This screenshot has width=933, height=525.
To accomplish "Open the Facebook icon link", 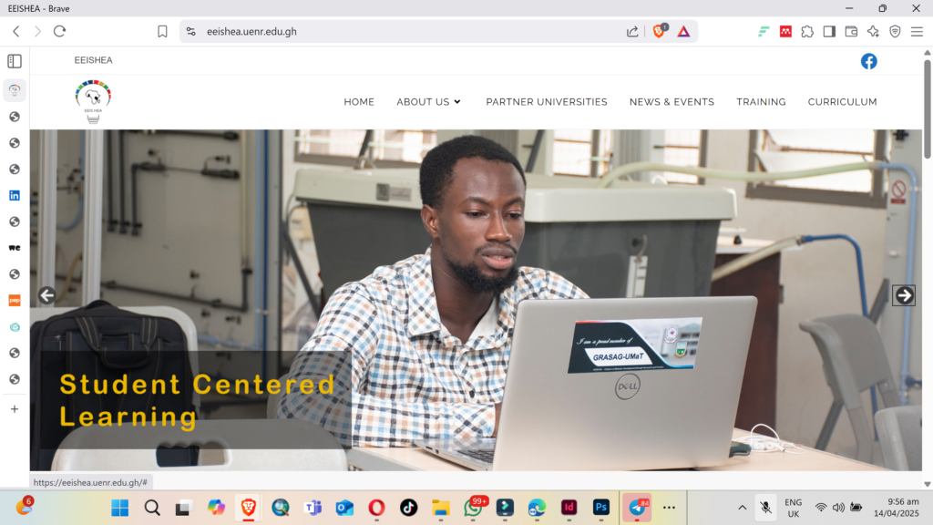I will click(x=868, y=61).
